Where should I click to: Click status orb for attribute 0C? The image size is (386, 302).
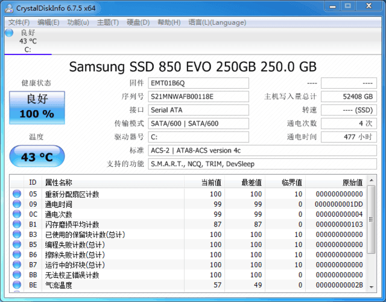coord(17,214)
